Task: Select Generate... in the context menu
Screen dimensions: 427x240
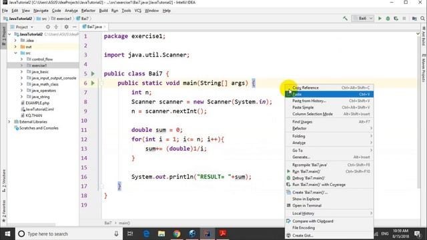Action: pos(329,157)
